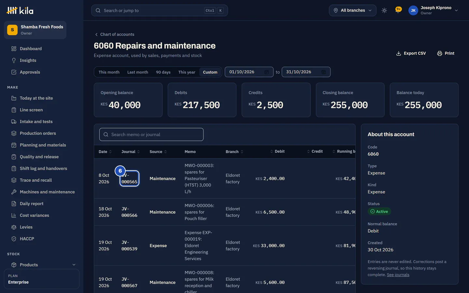Follow the See journals link
The width and height of the screenshot is (469, 293).
point(398,275)
